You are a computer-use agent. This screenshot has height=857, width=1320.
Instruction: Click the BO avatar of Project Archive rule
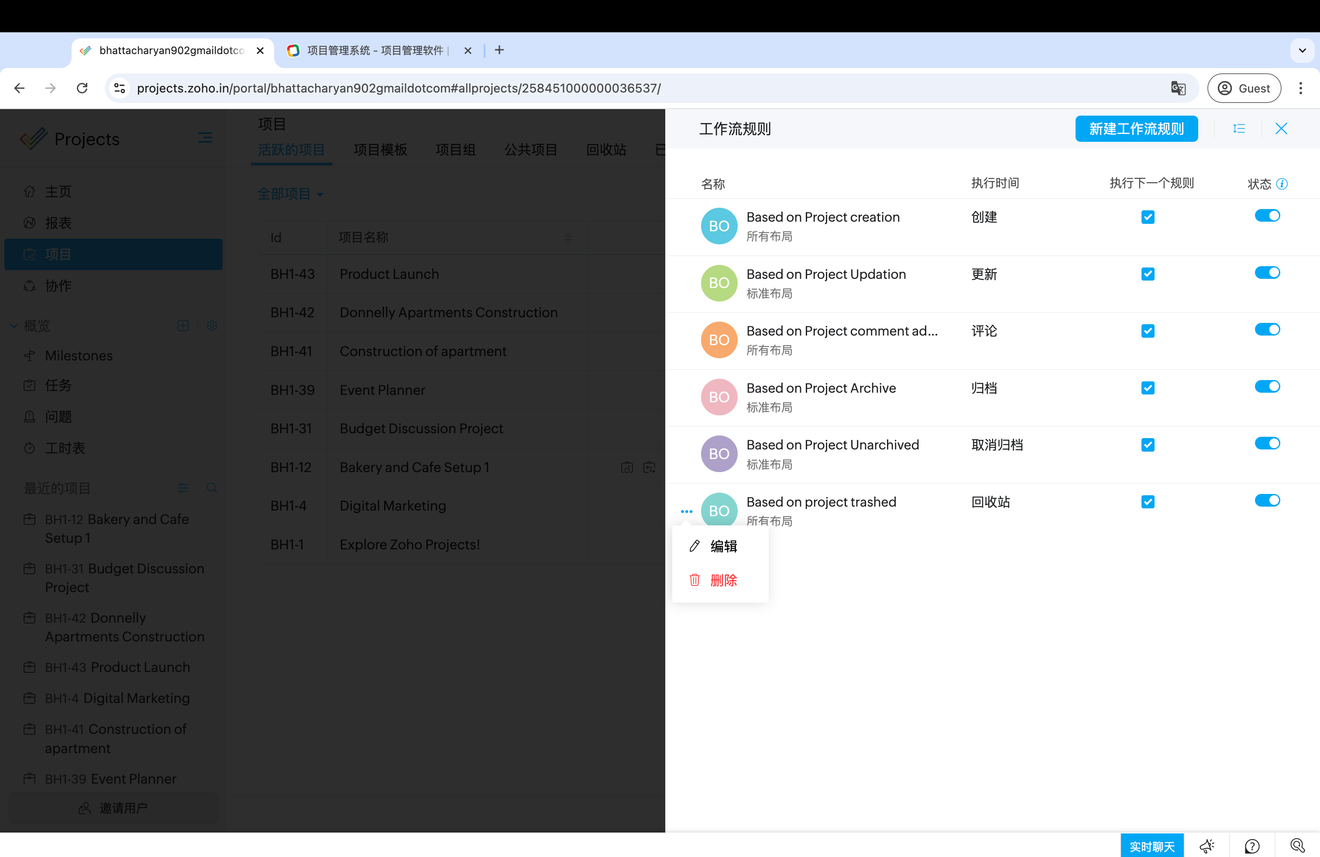[x=719, y=397]
